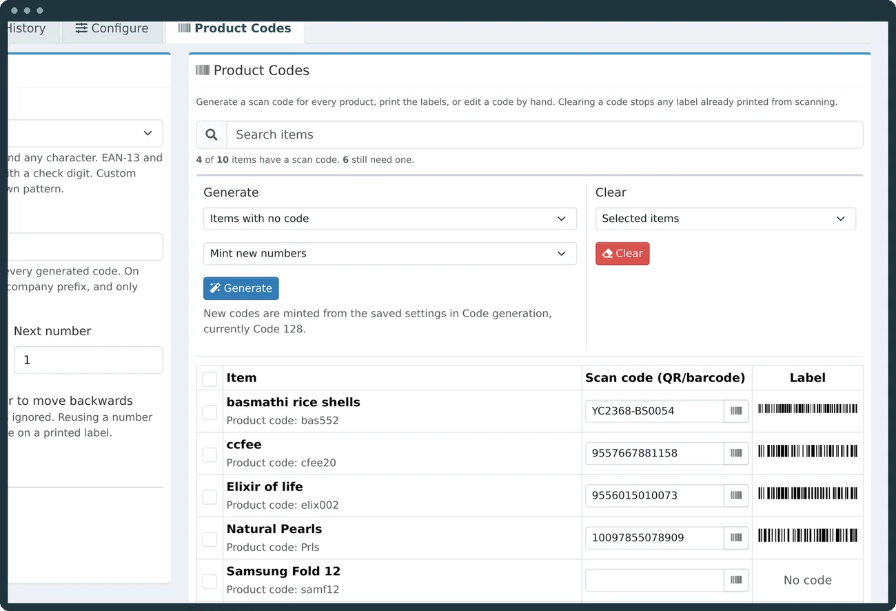Click the search magnifier icon
Screen dimensions: 896x611
pyautogui.click(x=212, y=134)
